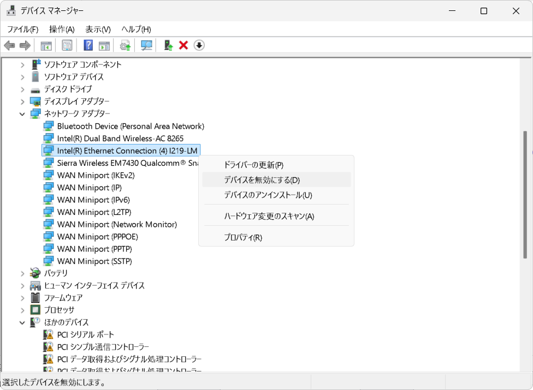This screenshot has height=390, width=533.
Task: Open Help via blue question mark icon
Action: tap(88, 45)
